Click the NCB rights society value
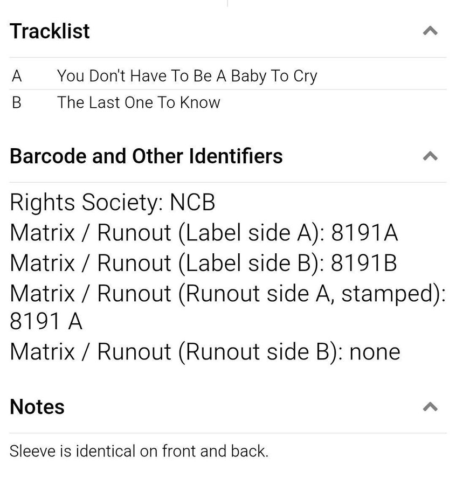Screen dimensions: 456x485 click(192, 203)
